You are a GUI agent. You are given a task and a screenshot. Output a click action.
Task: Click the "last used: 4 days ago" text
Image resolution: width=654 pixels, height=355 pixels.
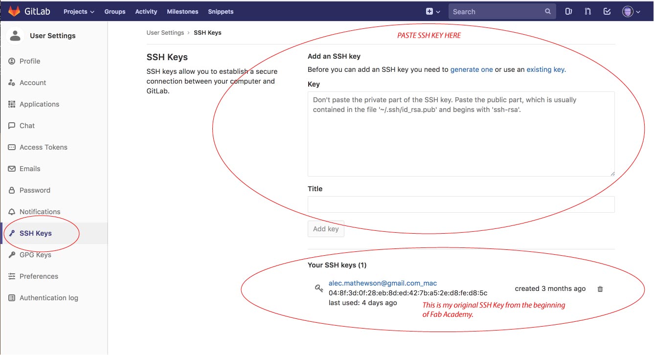pos(363,303)
